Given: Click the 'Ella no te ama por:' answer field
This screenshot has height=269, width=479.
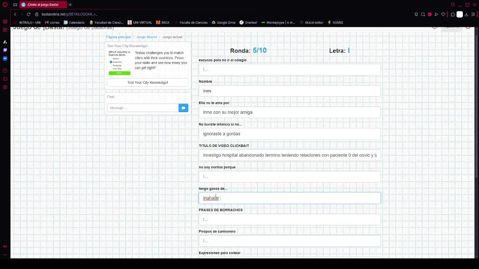Looking at the screenshot, I should (290, 112).
